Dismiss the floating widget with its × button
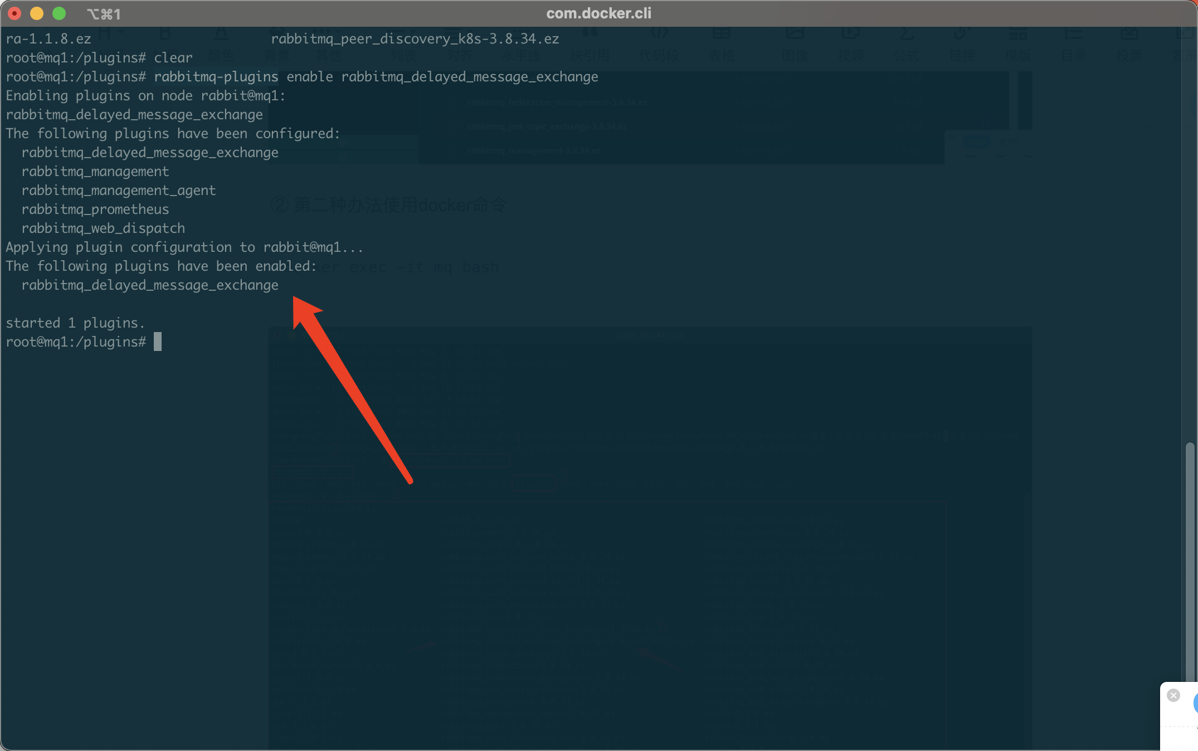This screenshot has height=751, width=1198. [1174, 695]
